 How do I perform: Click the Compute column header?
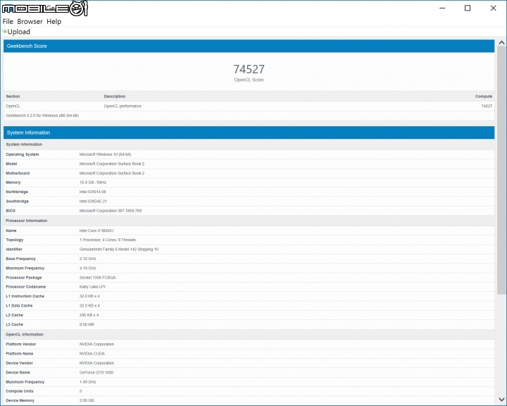click(x=484, y=97)
